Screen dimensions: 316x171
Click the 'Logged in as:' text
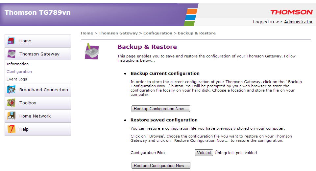coord(268,22)
